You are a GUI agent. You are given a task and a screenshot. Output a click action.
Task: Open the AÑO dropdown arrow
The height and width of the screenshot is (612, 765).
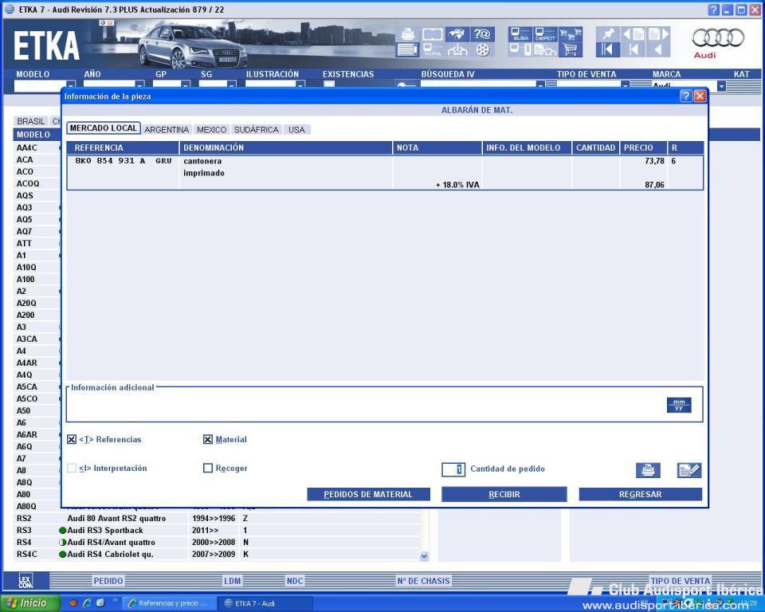click(x=140, y=84)
